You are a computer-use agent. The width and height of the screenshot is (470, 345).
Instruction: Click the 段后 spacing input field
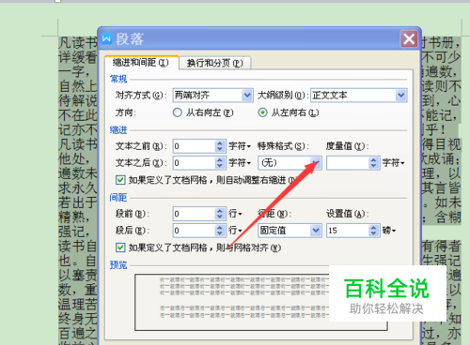[194, 231]
